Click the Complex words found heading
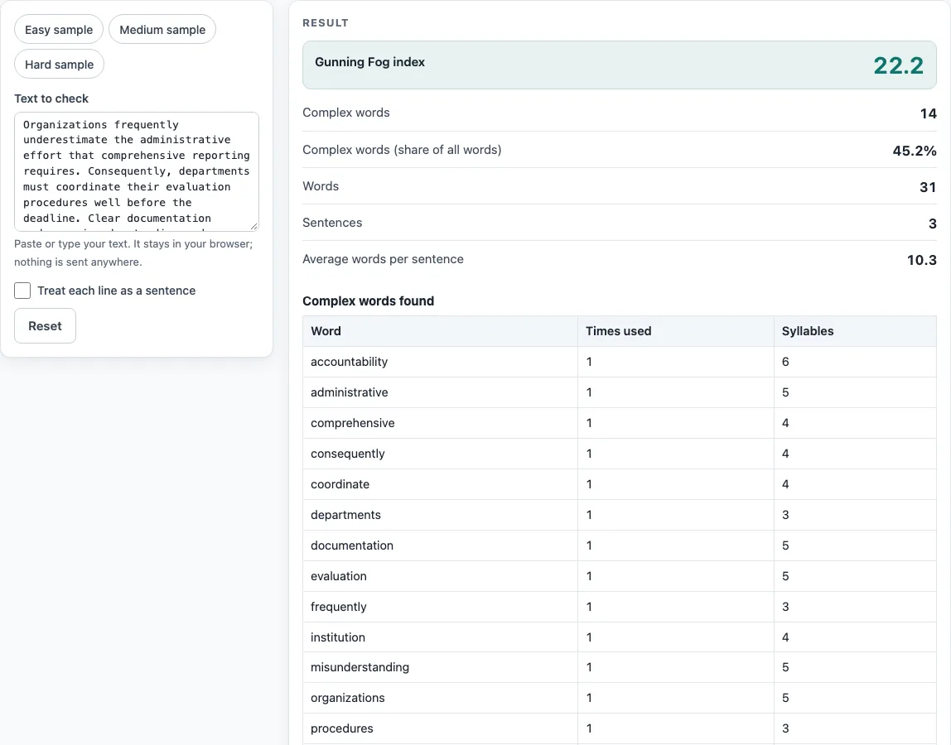Screen dimensions: 951x745 368,301
